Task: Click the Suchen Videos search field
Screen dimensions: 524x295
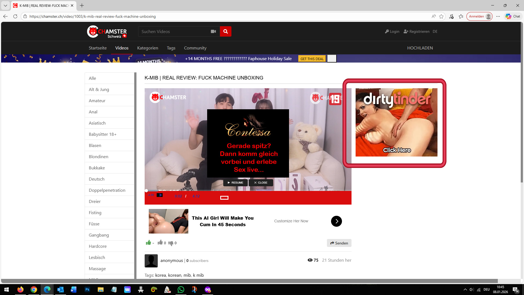Action: pos(173,31)
